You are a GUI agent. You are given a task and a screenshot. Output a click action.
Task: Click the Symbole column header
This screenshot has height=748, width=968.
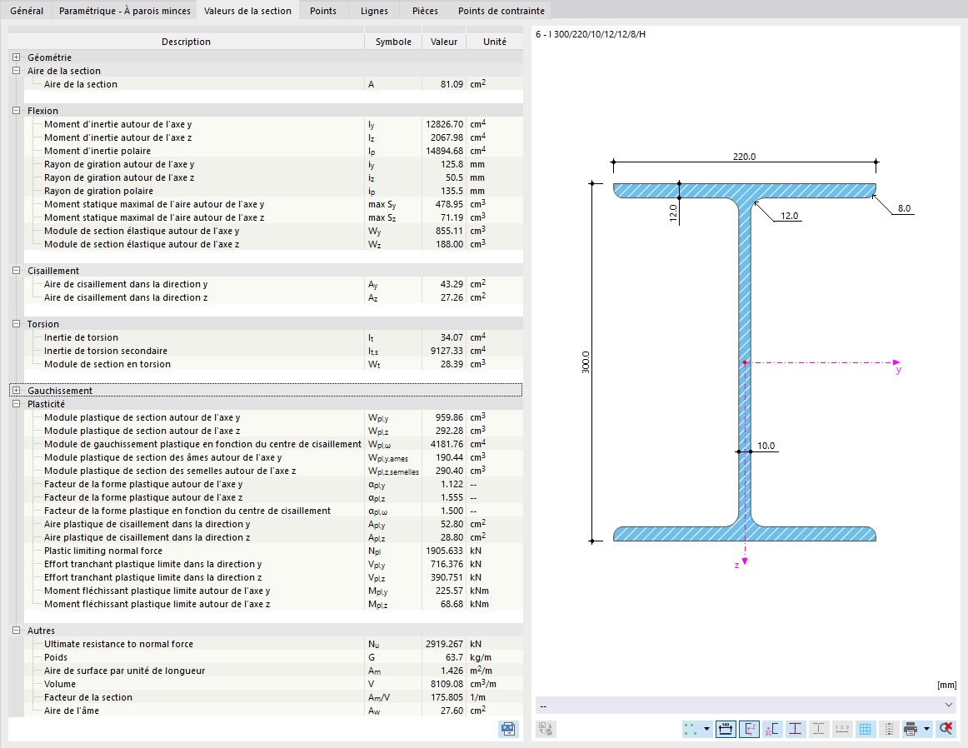393,42
